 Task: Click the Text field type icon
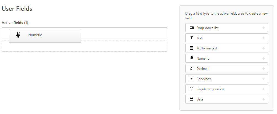click(192, 38)
